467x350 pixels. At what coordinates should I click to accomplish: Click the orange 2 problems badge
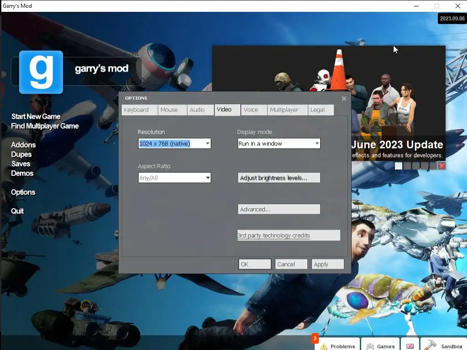point(315,339)
